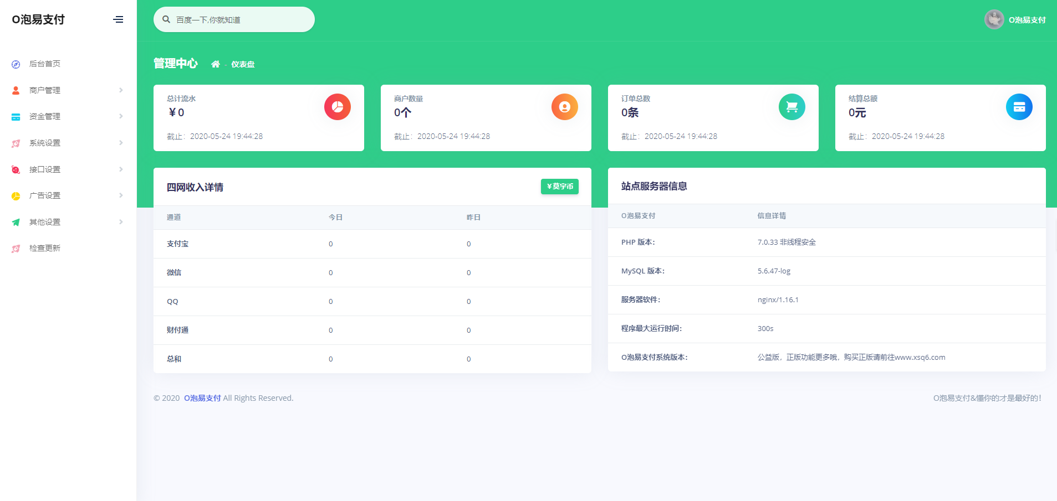1057x501 pixels.
Task: Click the 四网收入详情 heading
Action: pyautogui.click(x=195, y=187)
